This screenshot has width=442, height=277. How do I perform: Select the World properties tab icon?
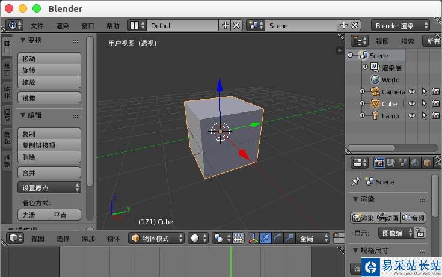tap(415, 163)
